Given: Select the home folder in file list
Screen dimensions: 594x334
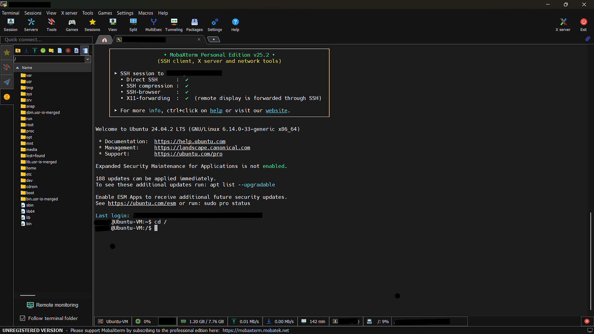Looking at the screenshot, I should [28, 168].
